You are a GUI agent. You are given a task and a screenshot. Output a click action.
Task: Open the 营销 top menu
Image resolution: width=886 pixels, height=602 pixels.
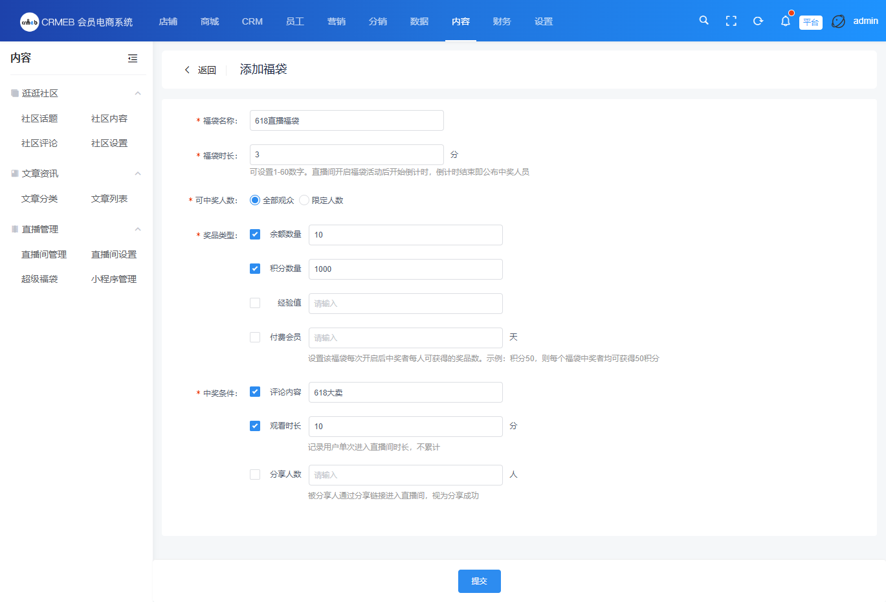tap(337, 21)
